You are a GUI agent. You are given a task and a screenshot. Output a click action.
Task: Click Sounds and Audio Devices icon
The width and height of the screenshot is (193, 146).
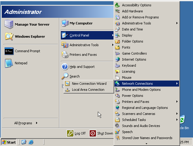point(117,126)
